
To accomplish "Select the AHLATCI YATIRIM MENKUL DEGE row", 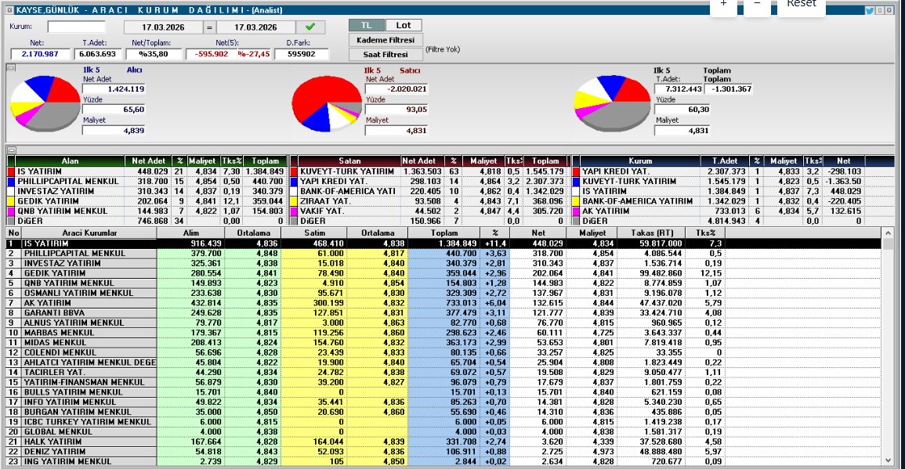I will click(443, 363).
